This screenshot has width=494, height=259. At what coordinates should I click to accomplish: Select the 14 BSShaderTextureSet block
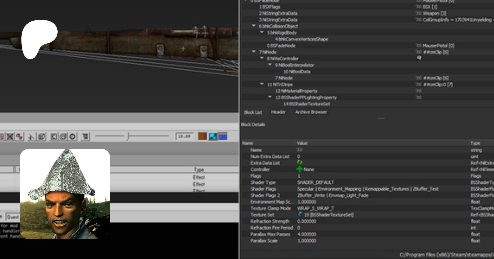coord(307,104)
